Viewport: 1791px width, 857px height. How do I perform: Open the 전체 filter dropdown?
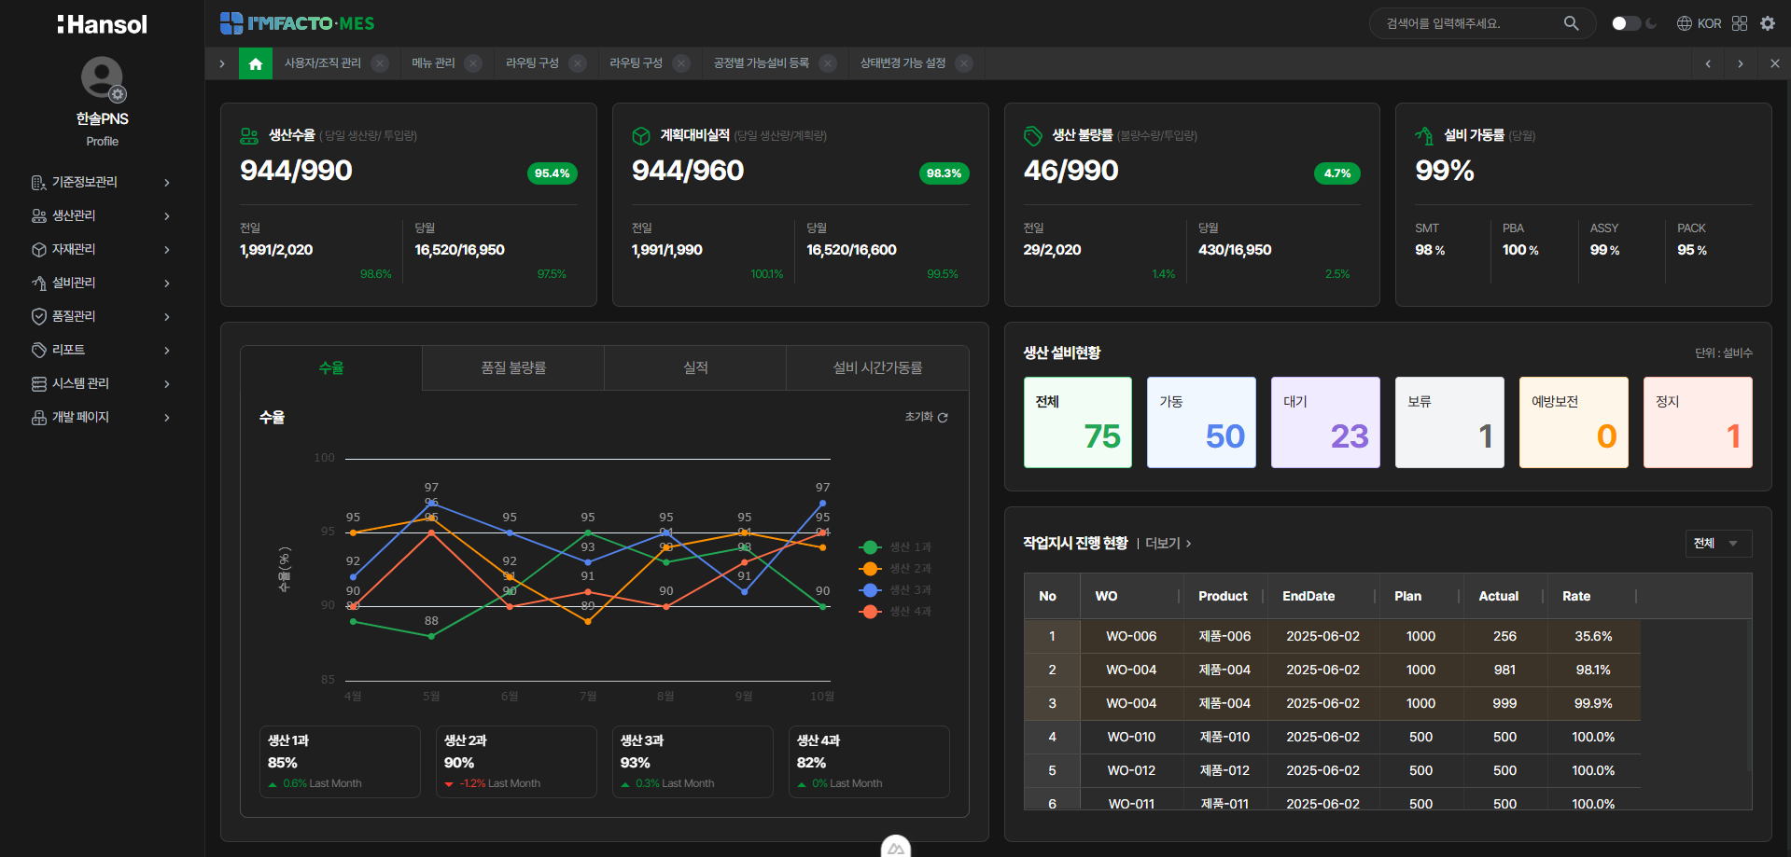(1718, 544)
